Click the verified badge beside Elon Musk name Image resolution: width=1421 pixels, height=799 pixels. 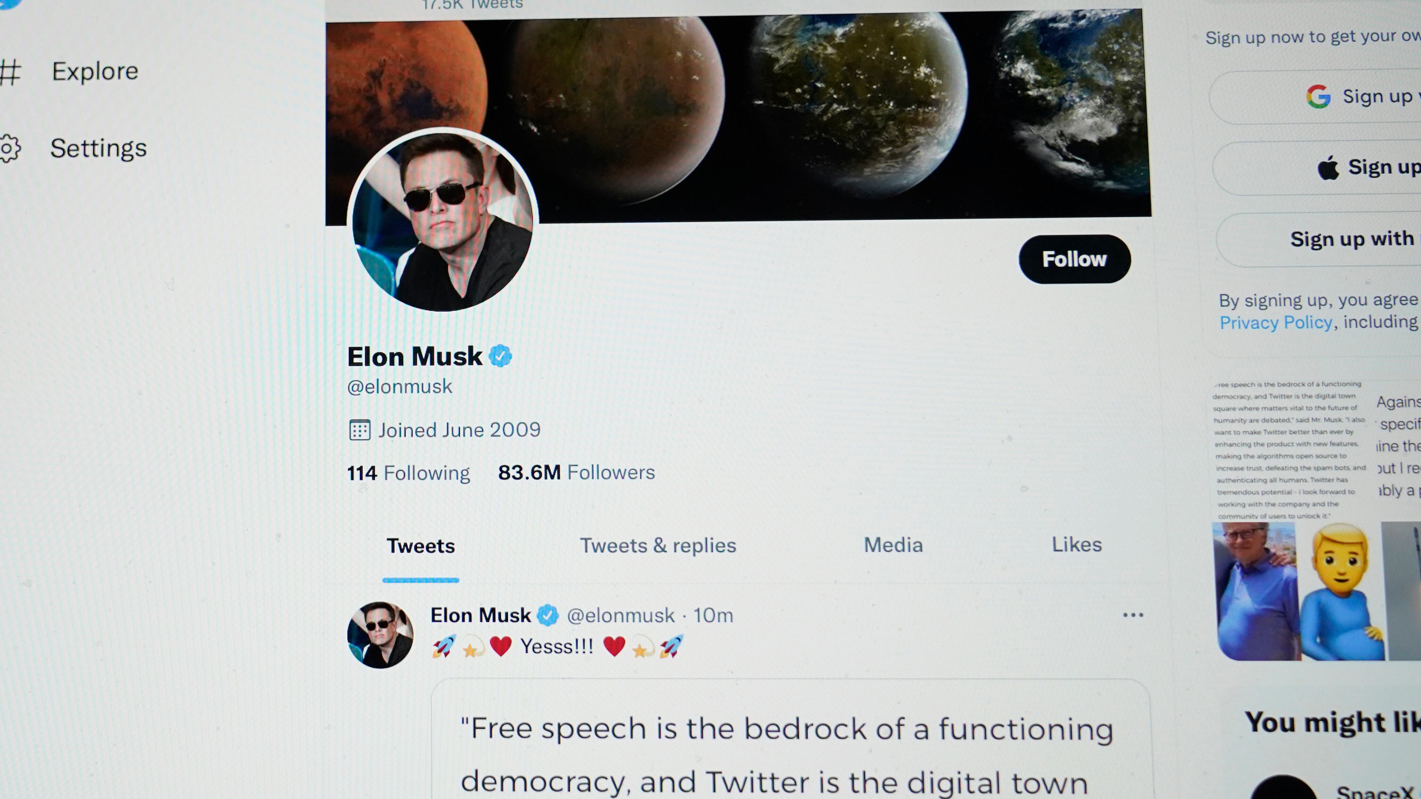(500, 356)
